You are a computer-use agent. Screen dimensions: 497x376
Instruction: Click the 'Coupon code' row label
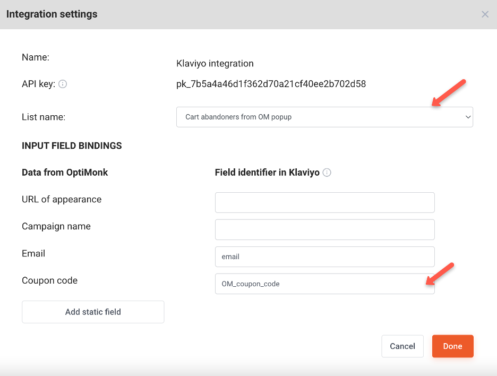tap(49, 280)
